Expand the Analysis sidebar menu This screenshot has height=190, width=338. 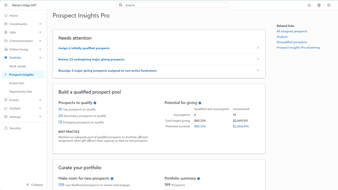40,108
